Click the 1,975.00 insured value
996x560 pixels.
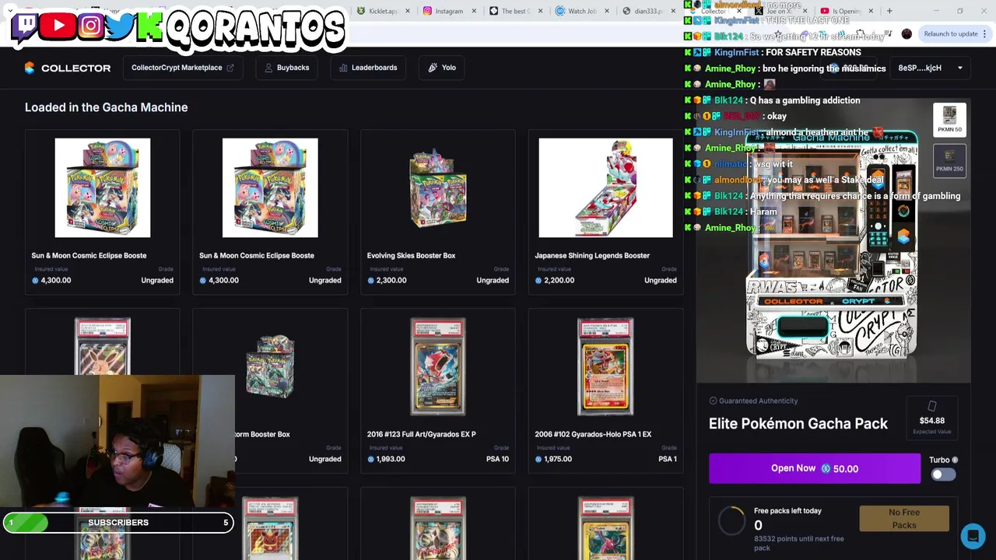coord(558,459)
